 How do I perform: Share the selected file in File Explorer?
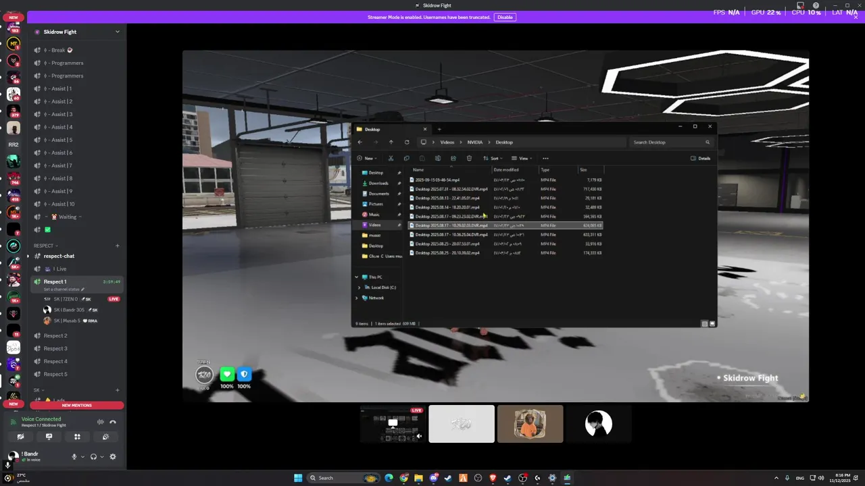pos(453,158)
